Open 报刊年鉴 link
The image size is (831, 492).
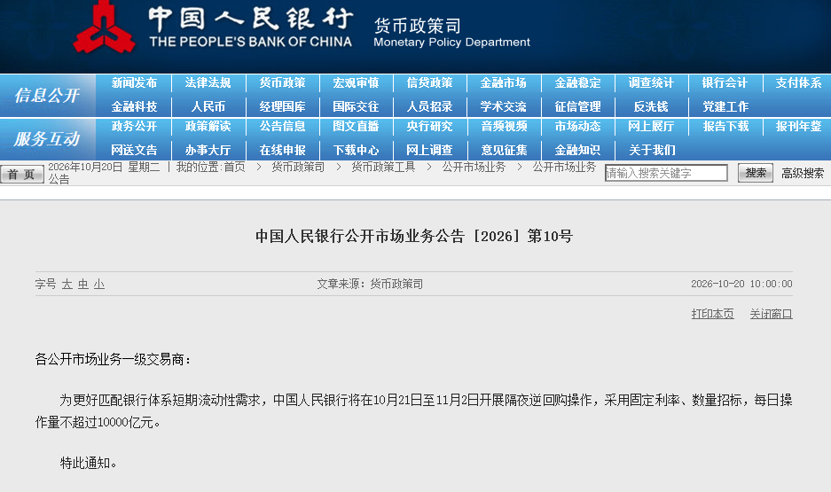pyautogui.click(x=798, y=126)
